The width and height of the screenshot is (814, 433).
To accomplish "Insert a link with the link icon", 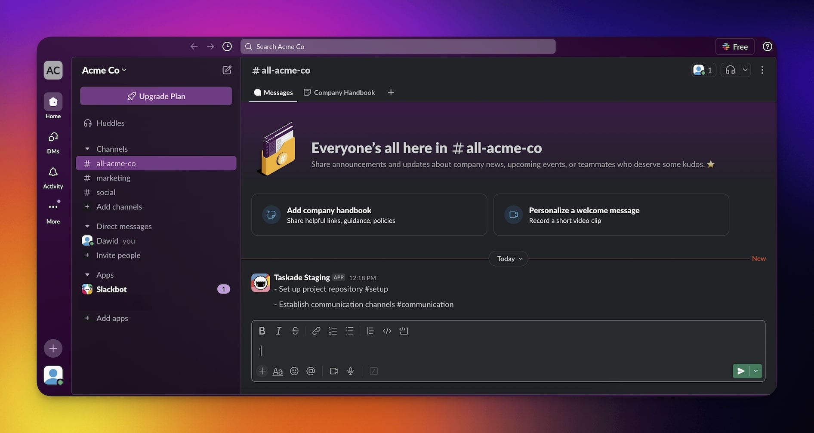I will click(x=316, y=331).
